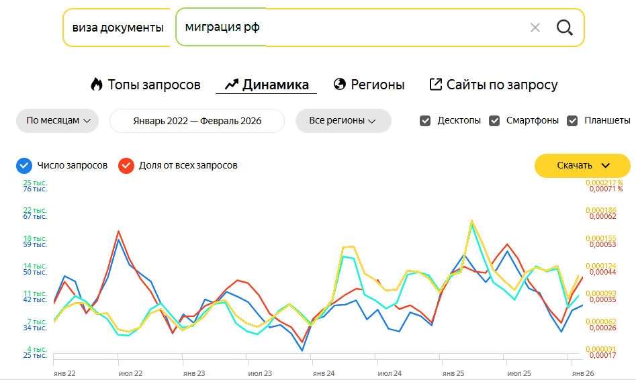Select the виза документы query field
This screenshot has width=636, height=382.
coord(118,28)
